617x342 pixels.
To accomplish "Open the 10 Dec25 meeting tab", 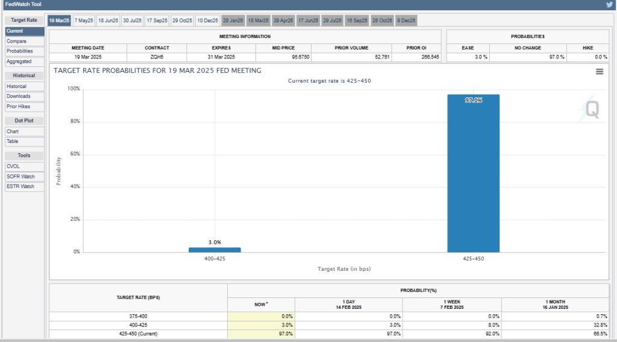I will pos(207,21).
